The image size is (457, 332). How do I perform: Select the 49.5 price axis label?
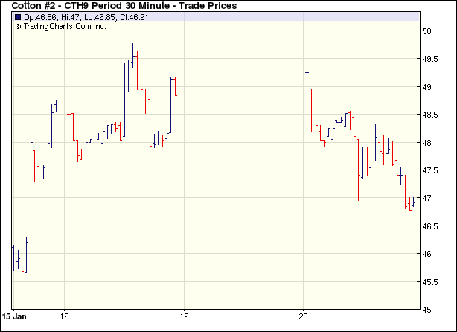(430, 60)
